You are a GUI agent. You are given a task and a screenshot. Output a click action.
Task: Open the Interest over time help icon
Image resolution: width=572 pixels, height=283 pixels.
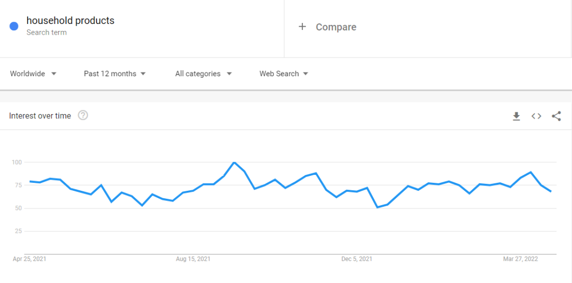pos(83,116)
